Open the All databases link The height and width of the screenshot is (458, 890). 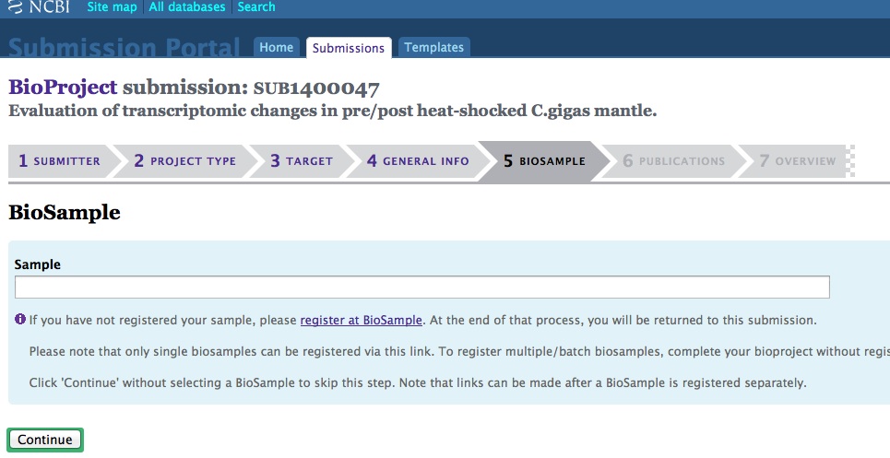[x=187, y=7]
